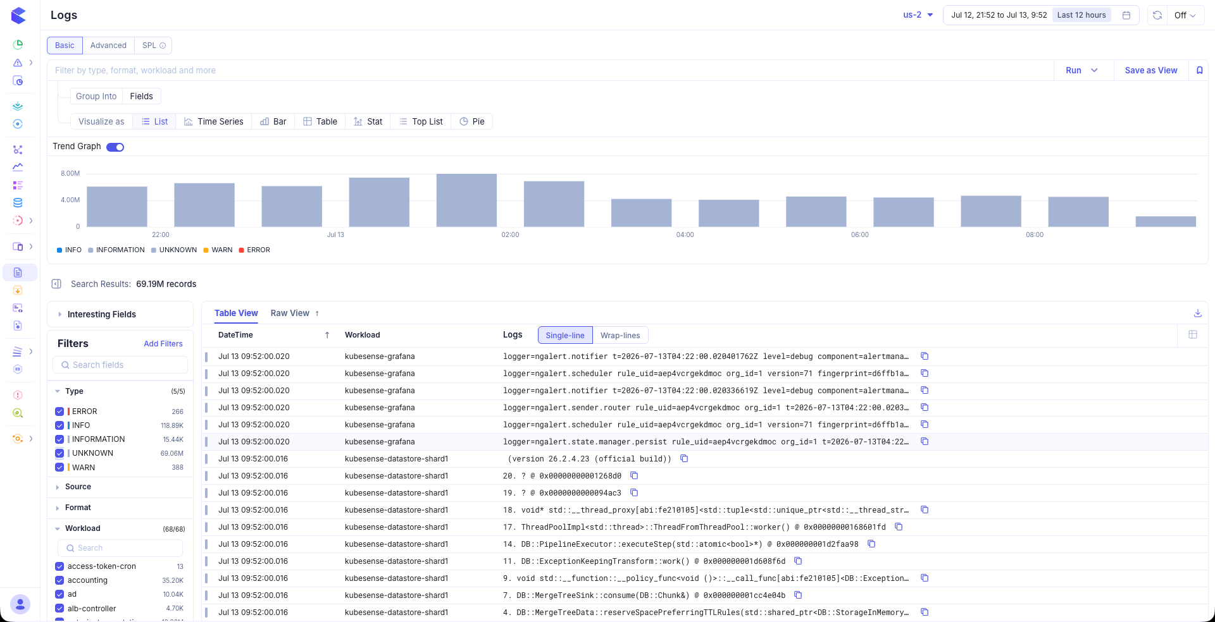
Task: Open the teal stacked layers sidebar icon
Action: click(x=18, y=106)
